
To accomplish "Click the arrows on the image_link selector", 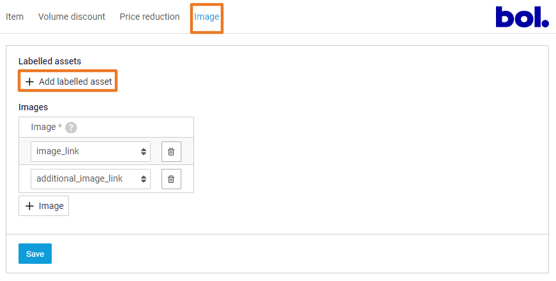I will pyautogui.click(x=144, y=152).
